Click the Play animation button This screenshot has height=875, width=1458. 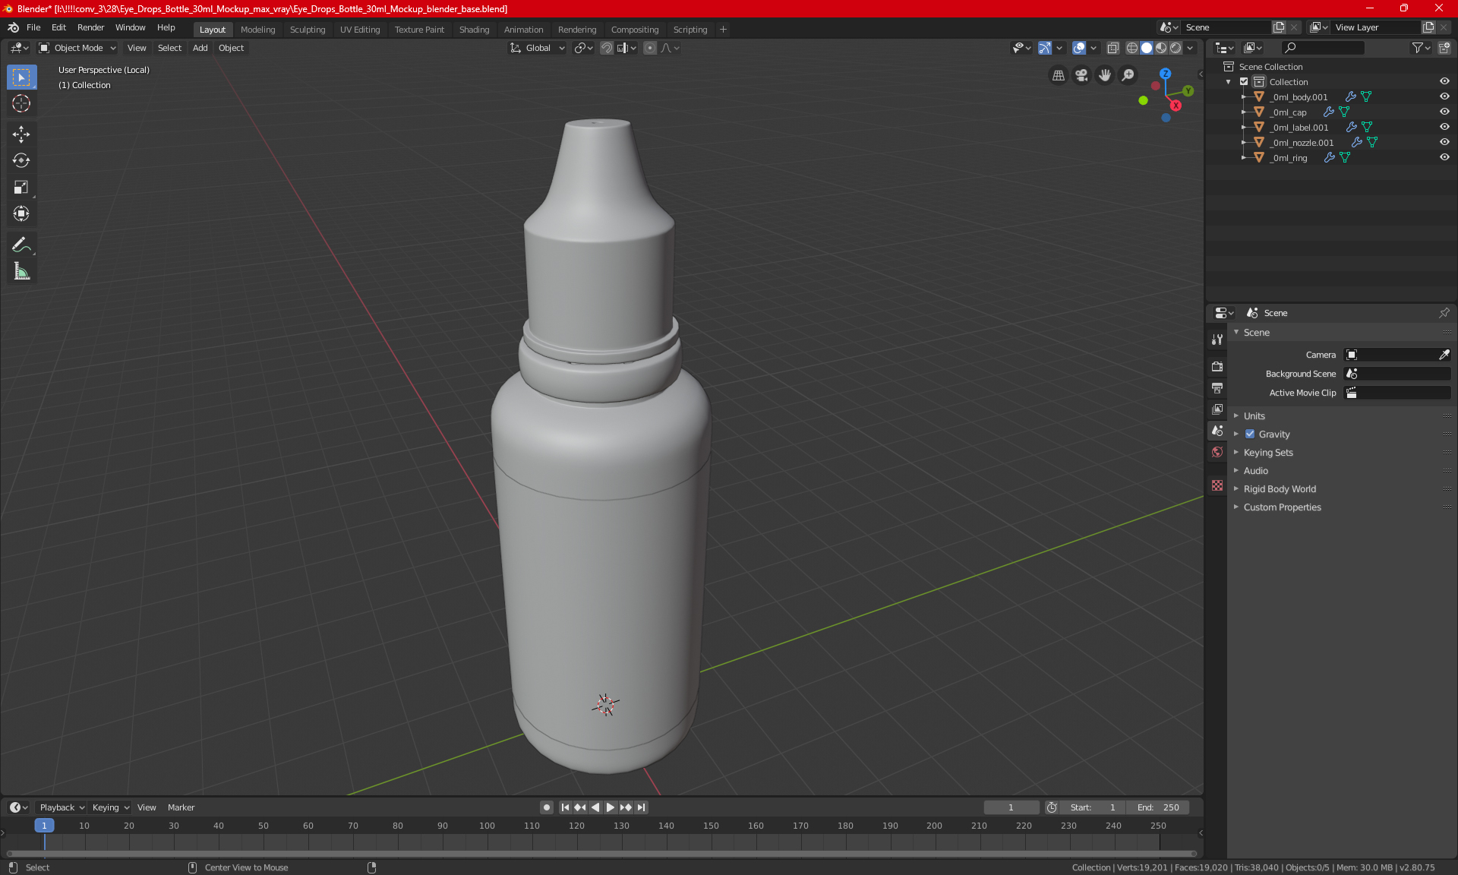[610, 807]
